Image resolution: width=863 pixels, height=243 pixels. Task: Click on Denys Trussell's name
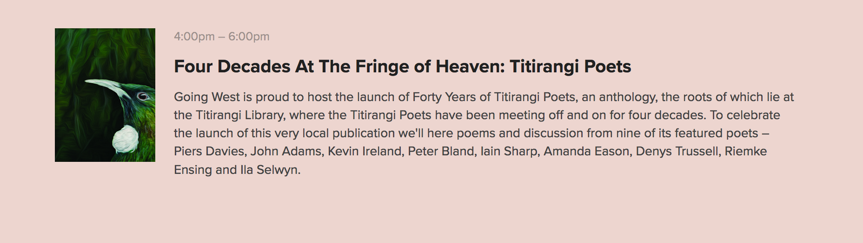[x=677, y=151]
